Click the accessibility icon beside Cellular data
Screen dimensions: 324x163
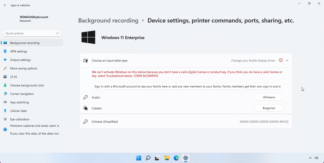point(5,111)
